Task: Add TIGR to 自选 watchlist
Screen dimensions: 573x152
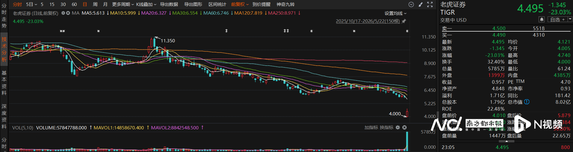Action: 557,19
